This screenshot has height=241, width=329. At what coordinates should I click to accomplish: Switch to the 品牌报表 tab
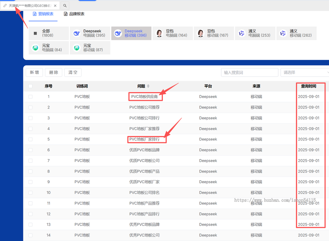coord(74,14)
